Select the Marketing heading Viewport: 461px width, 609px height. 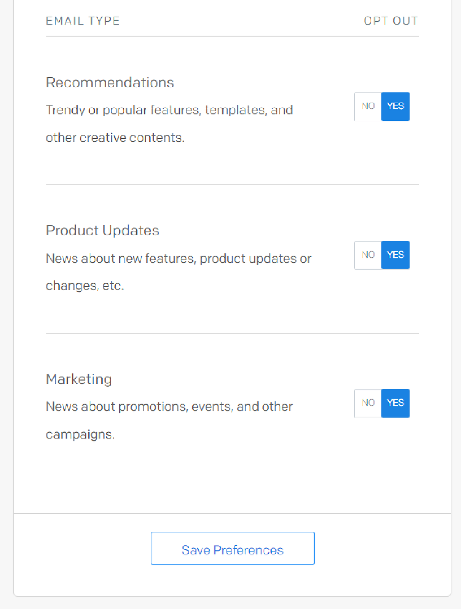(x=79, y=379)
